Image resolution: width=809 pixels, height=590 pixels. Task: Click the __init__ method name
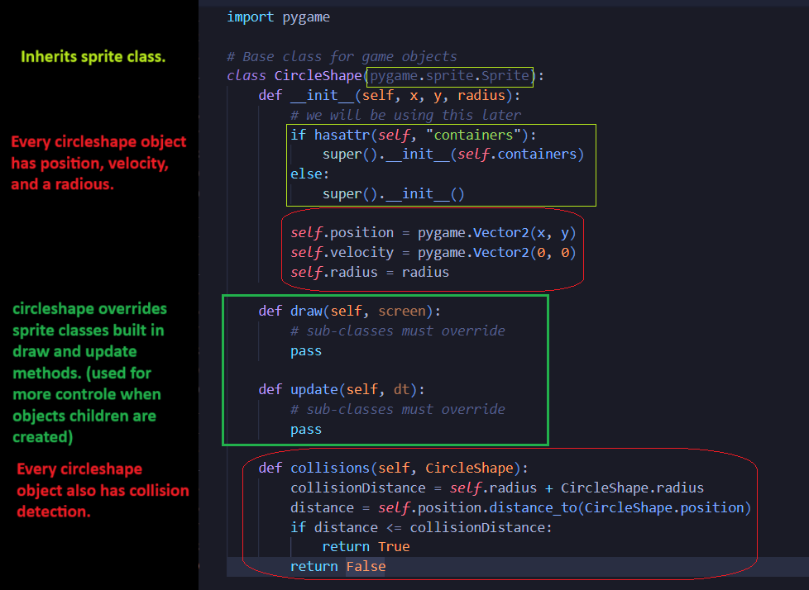click(322, 95)
